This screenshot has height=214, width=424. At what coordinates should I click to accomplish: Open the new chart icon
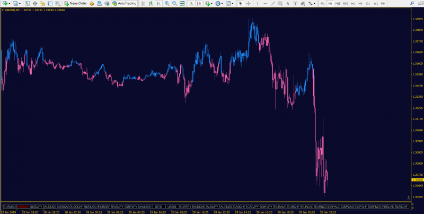click(5, 4)
